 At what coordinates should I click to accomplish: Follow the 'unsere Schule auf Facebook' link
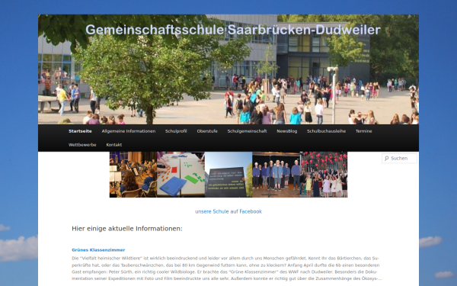click(228, 211)
